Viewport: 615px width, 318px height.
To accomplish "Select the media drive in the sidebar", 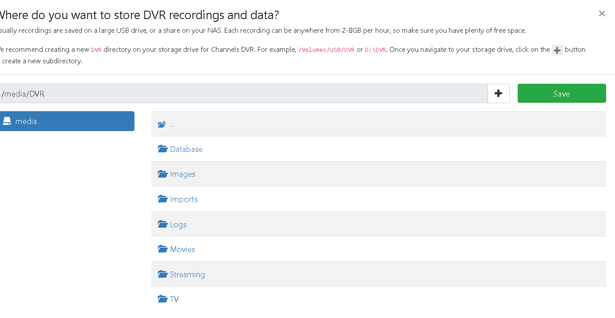I will tap(66, 121).
